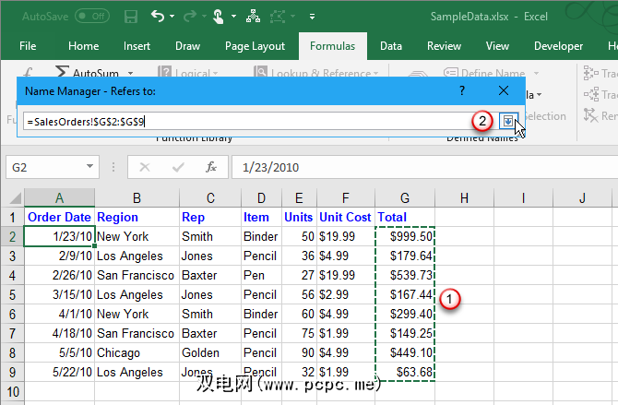This screenshot has width=618, height=405.
Task: Click the Save icon in the title bar
Action: [131, 17]
